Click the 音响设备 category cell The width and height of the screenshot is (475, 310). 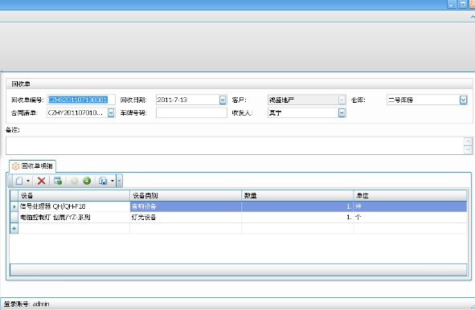[x=186, y=206]
